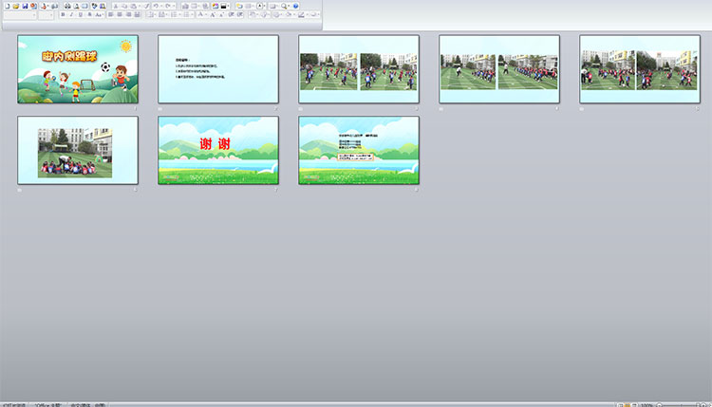Open the text box A dropdown arrow
Screen dimensions: 712x407
click(264, 6)
